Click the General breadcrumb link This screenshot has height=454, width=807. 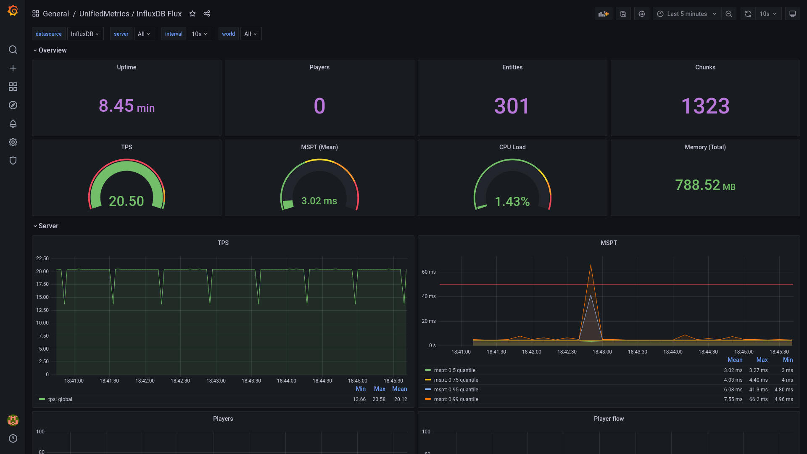pos(55,14)
